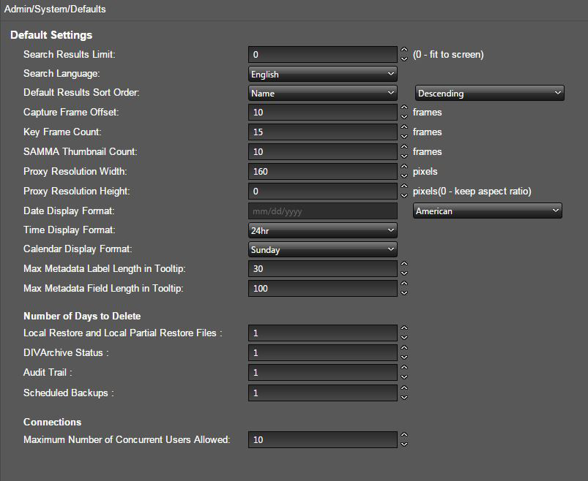Screen dimensions: 588x481
Task: Click the Admin/System/Defaults breadcrumb path
Action: point(55,9)
